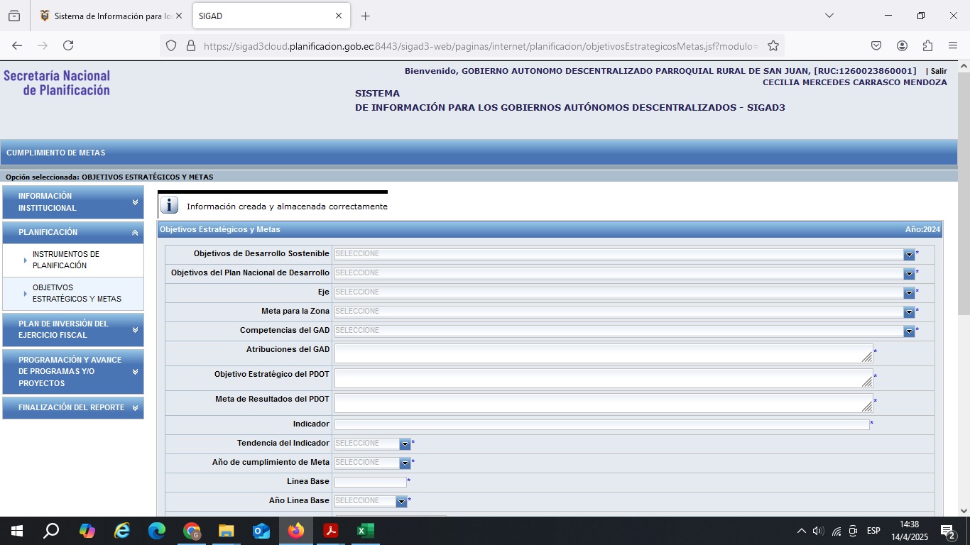Viewport: 970px width, 545px height.
Task: Click the Firefox reload page icon
Action: click(68, 45)
